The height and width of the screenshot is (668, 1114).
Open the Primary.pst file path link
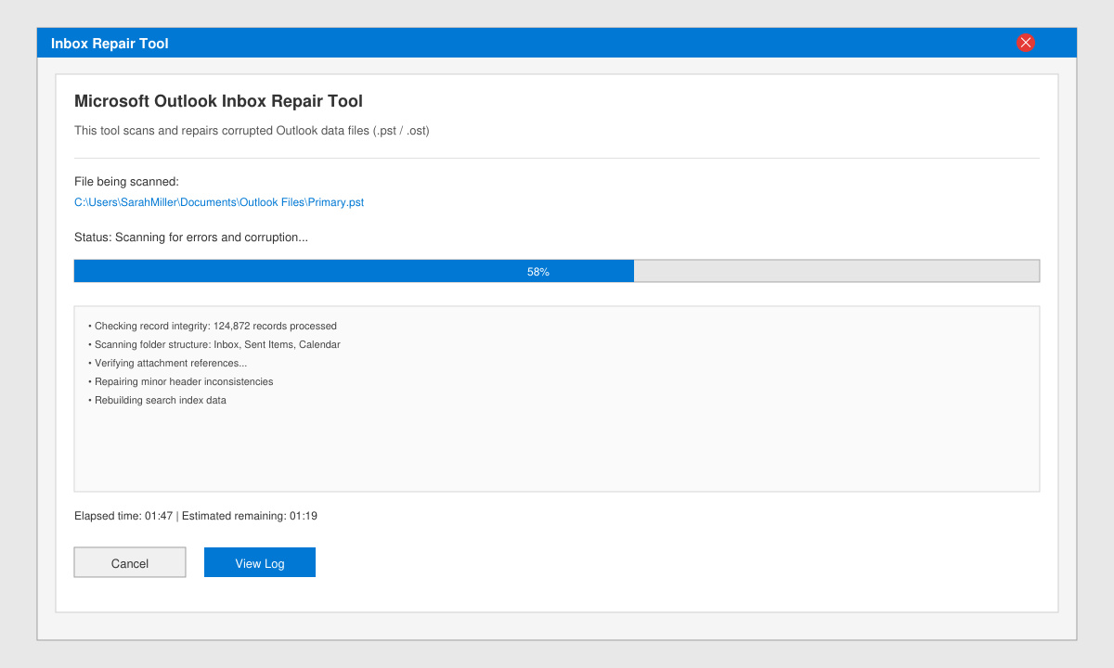coord(219,202)
